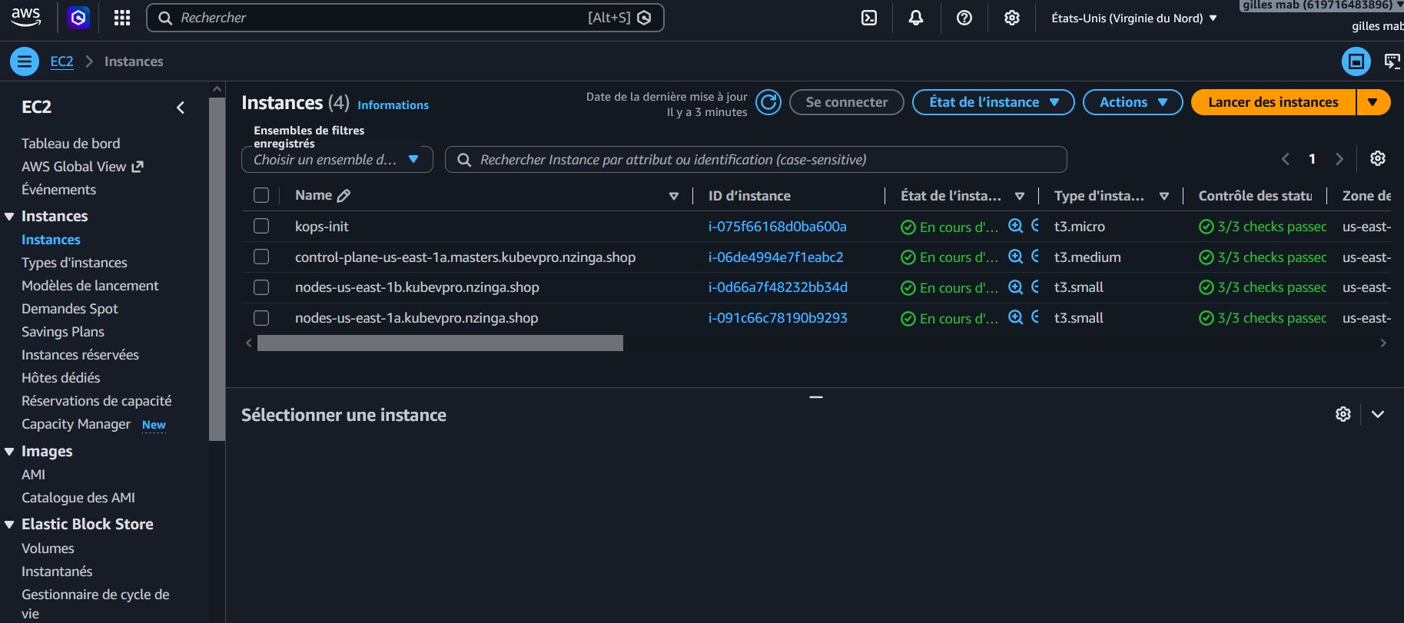The width and height of the screenshot is (1404, 623).
Task: Open the notifications bell
Action: click(x=916, y=18)
